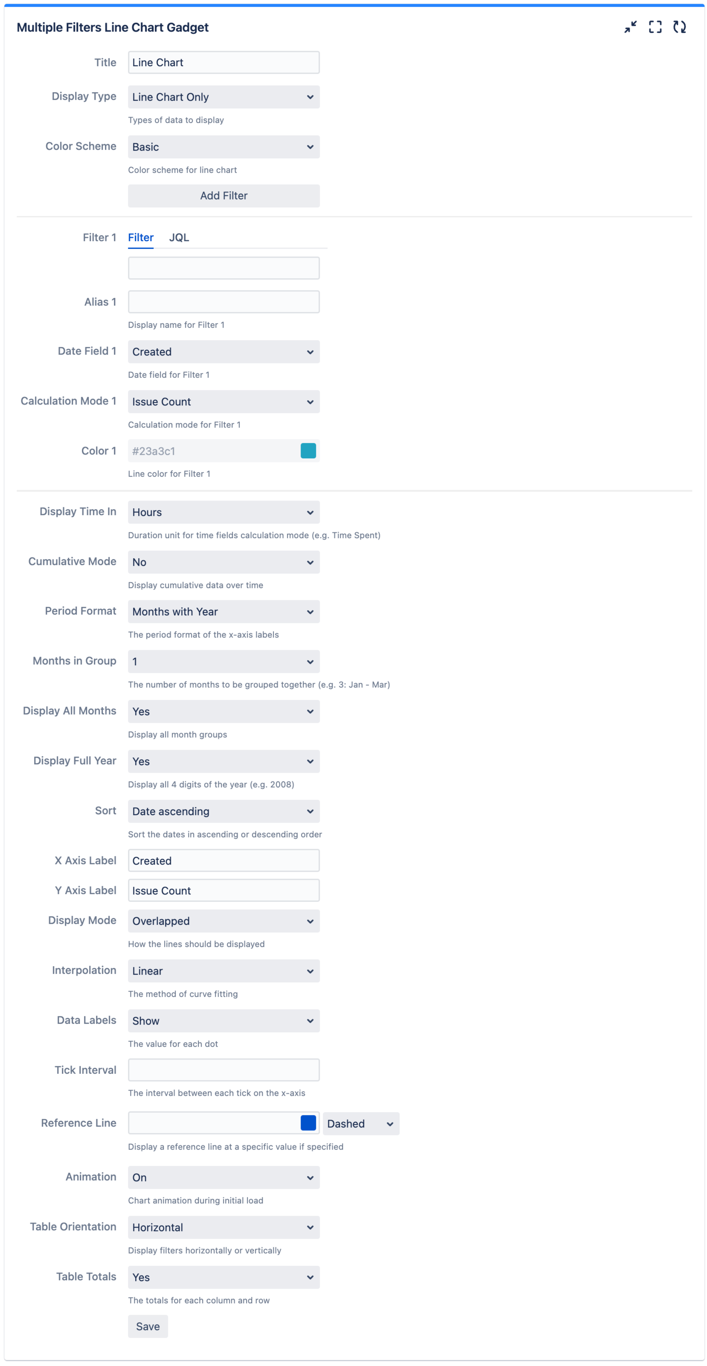Expand the Period Format options

223,612
